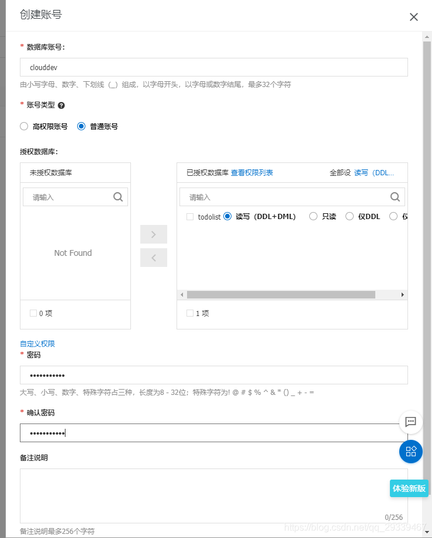432x538 pixels.
Task: Select 高权限账号 radio button
Action: tap(24, 126)
